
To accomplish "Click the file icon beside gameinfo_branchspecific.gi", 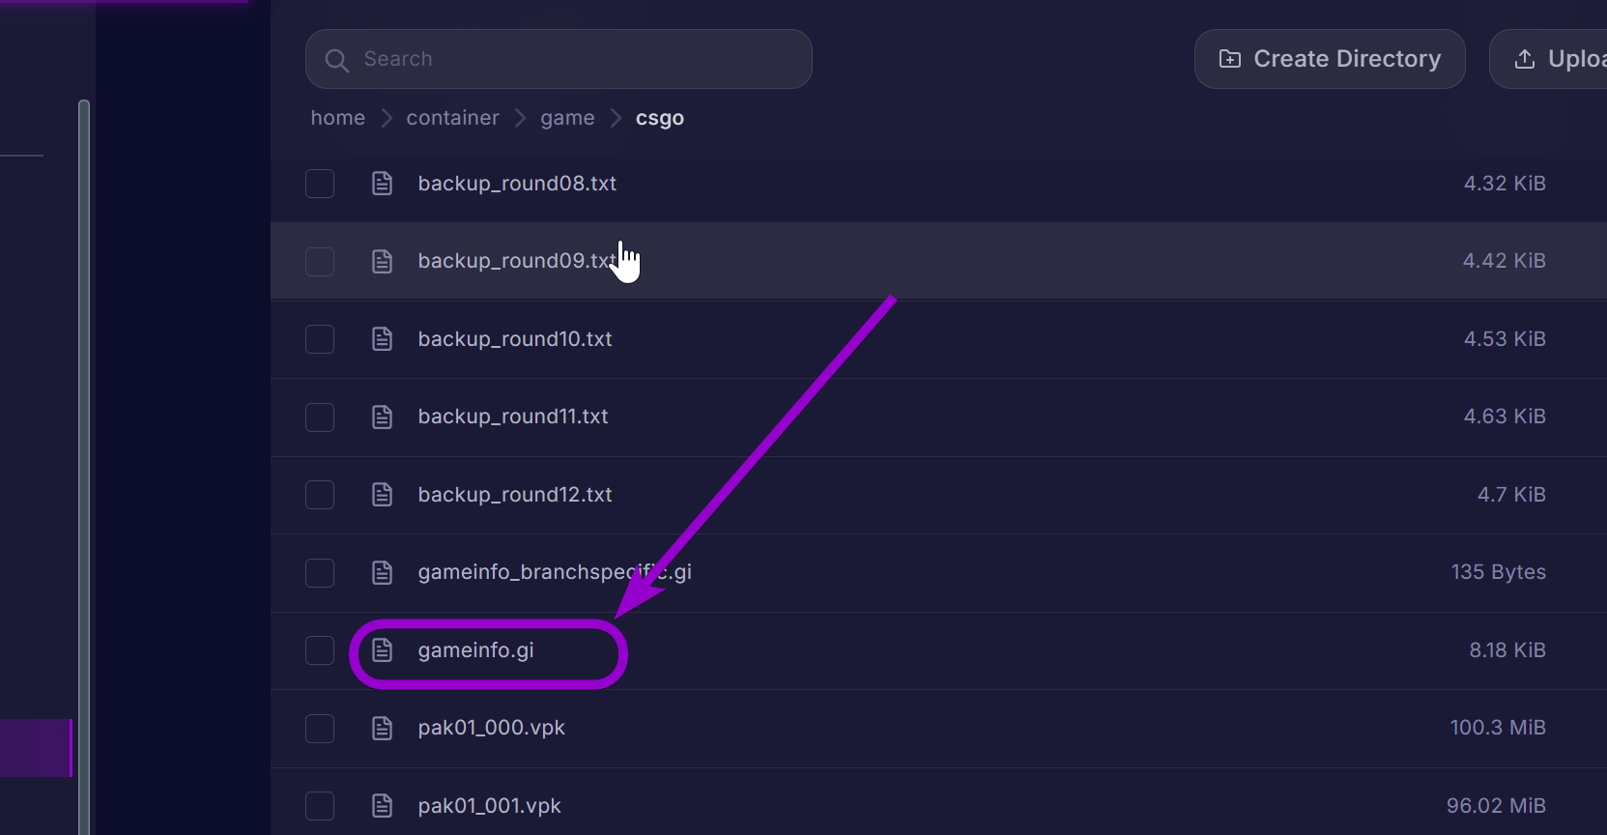I will (382, 572).
